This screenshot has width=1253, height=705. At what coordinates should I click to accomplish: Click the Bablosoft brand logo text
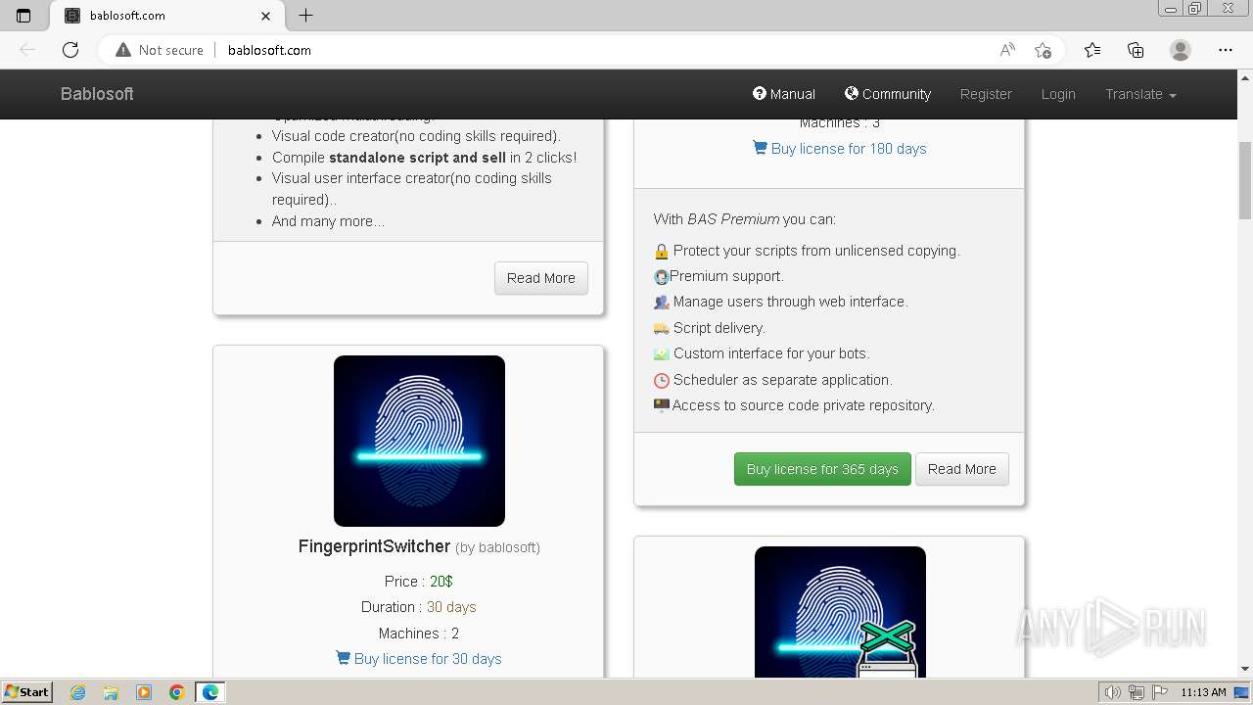97,94
